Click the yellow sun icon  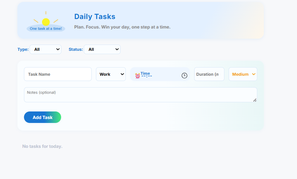(x=46, y=22)
